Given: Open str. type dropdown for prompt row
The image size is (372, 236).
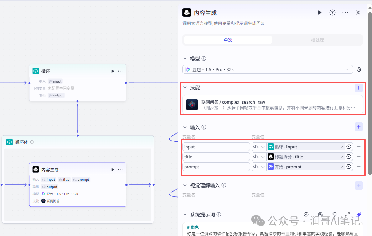Looking at the screenshot, I should (x=259, y=167).
